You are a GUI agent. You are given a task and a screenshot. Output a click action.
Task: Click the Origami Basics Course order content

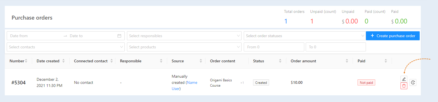(221, 83)
